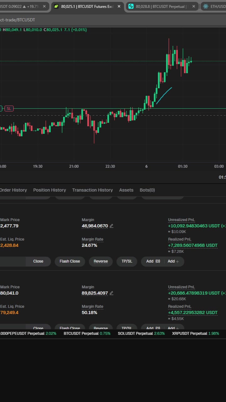Click Margin Rate 24.67% value

89,245
